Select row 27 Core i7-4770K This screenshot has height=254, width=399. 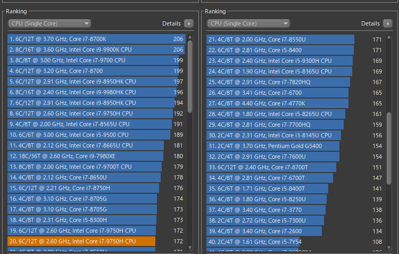click(x=295, y=103)
